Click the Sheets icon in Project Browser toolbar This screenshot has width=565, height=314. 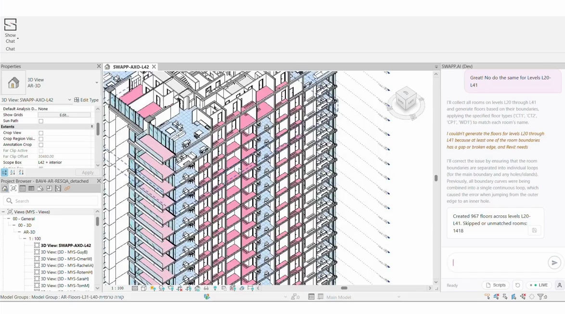point(40,188)
